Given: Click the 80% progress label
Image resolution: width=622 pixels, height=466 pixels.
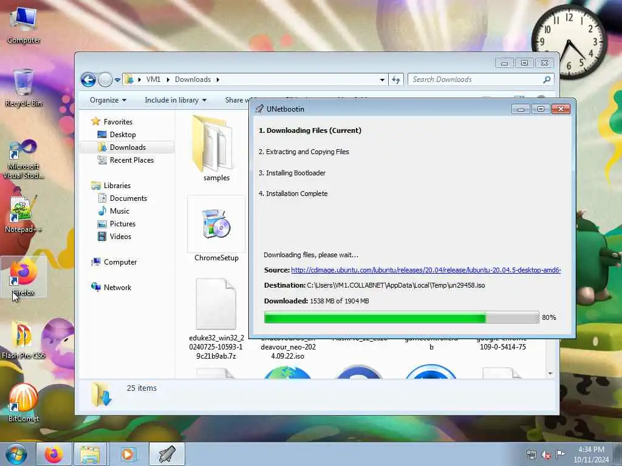Looking at the screenshot, I should 549,317.
